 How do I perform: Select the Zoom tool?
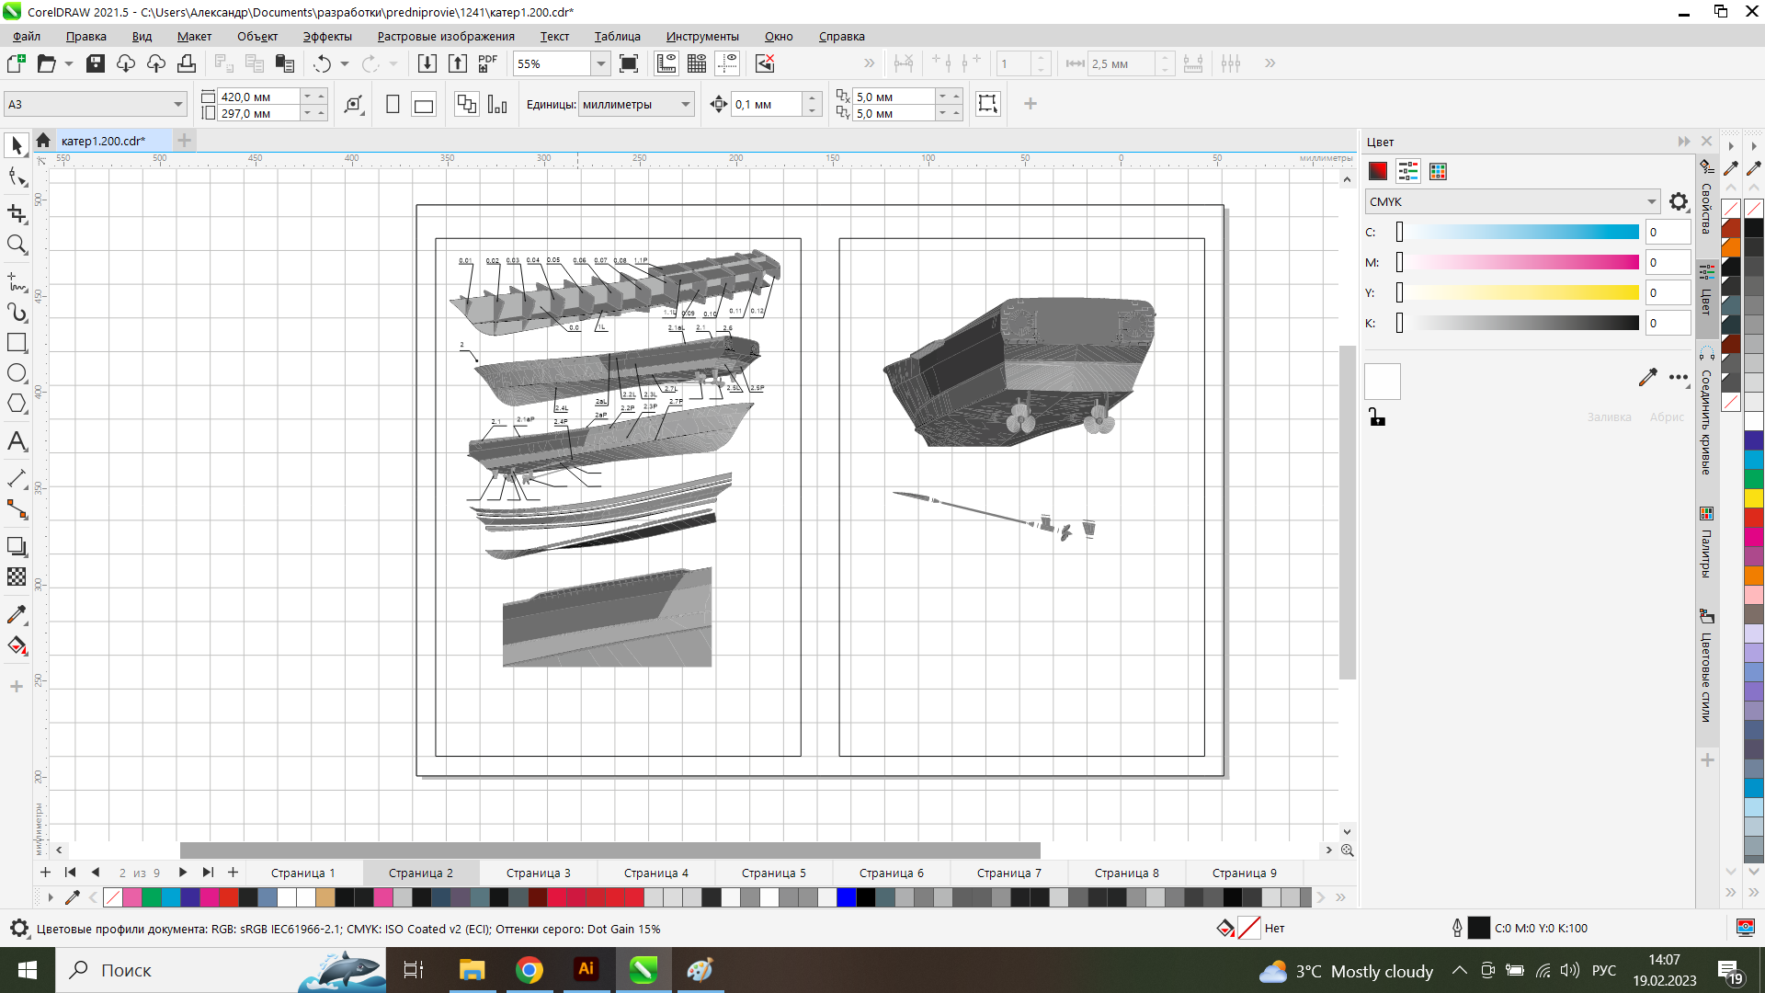(17, 245)
